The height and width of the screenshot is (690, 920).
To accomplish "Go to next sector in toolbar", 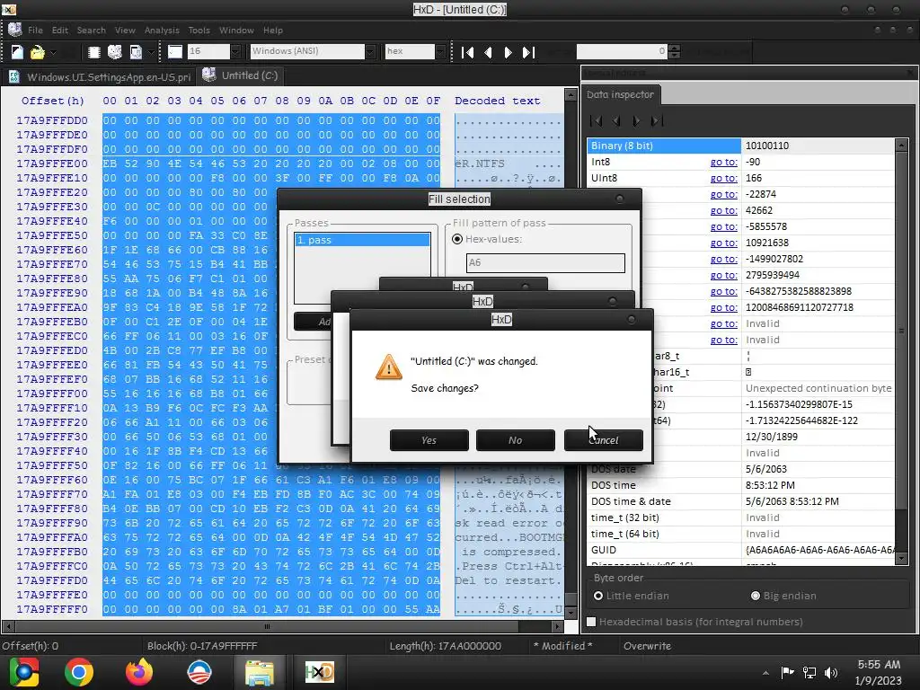I will 509,53.
